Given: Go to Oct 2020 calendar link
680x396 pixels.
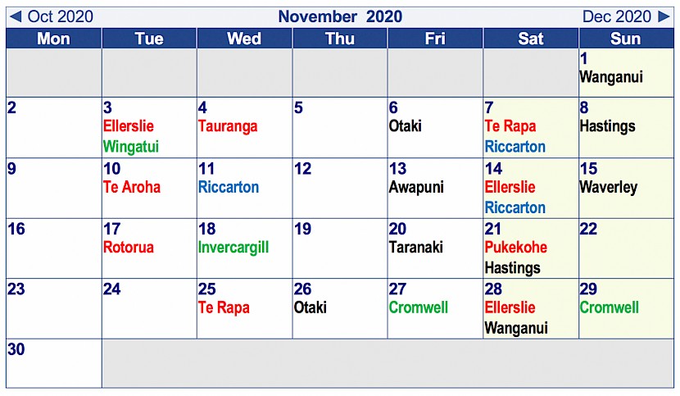Looking at the screenshot, I should [x=61, y=16].
